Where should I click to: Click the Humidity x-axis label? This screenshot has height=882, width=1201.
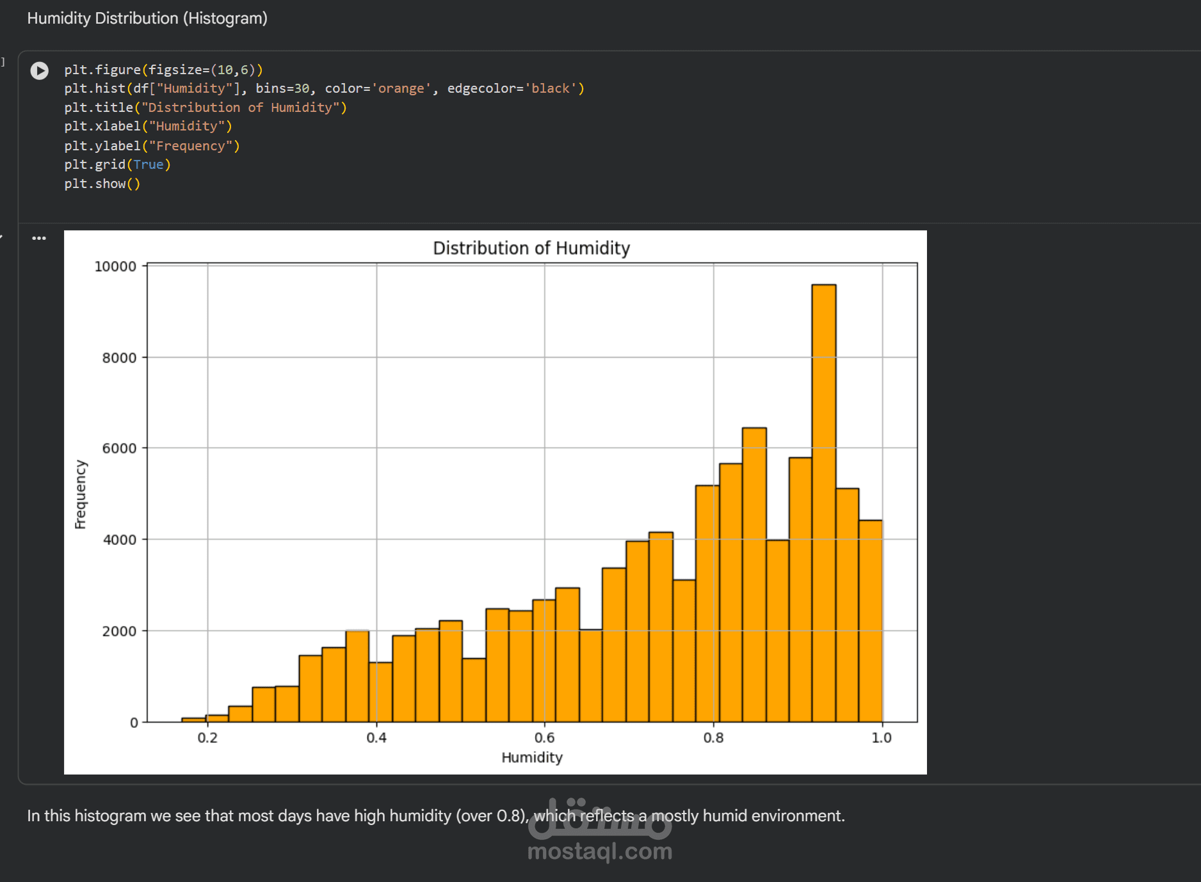point(532,757)
